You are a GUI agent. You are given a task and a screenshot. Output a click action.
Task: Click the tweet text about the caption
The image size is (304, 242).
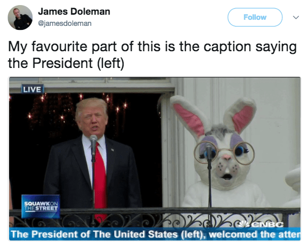(153, 55)
